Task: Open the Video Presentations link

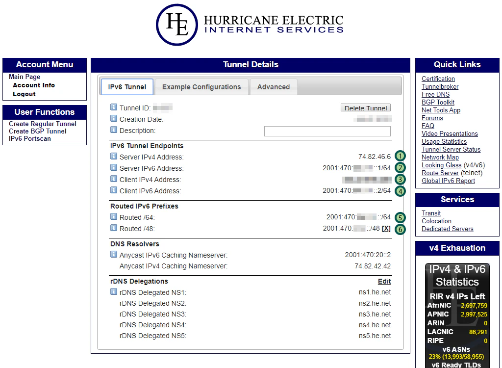Action: click(450, 133)
